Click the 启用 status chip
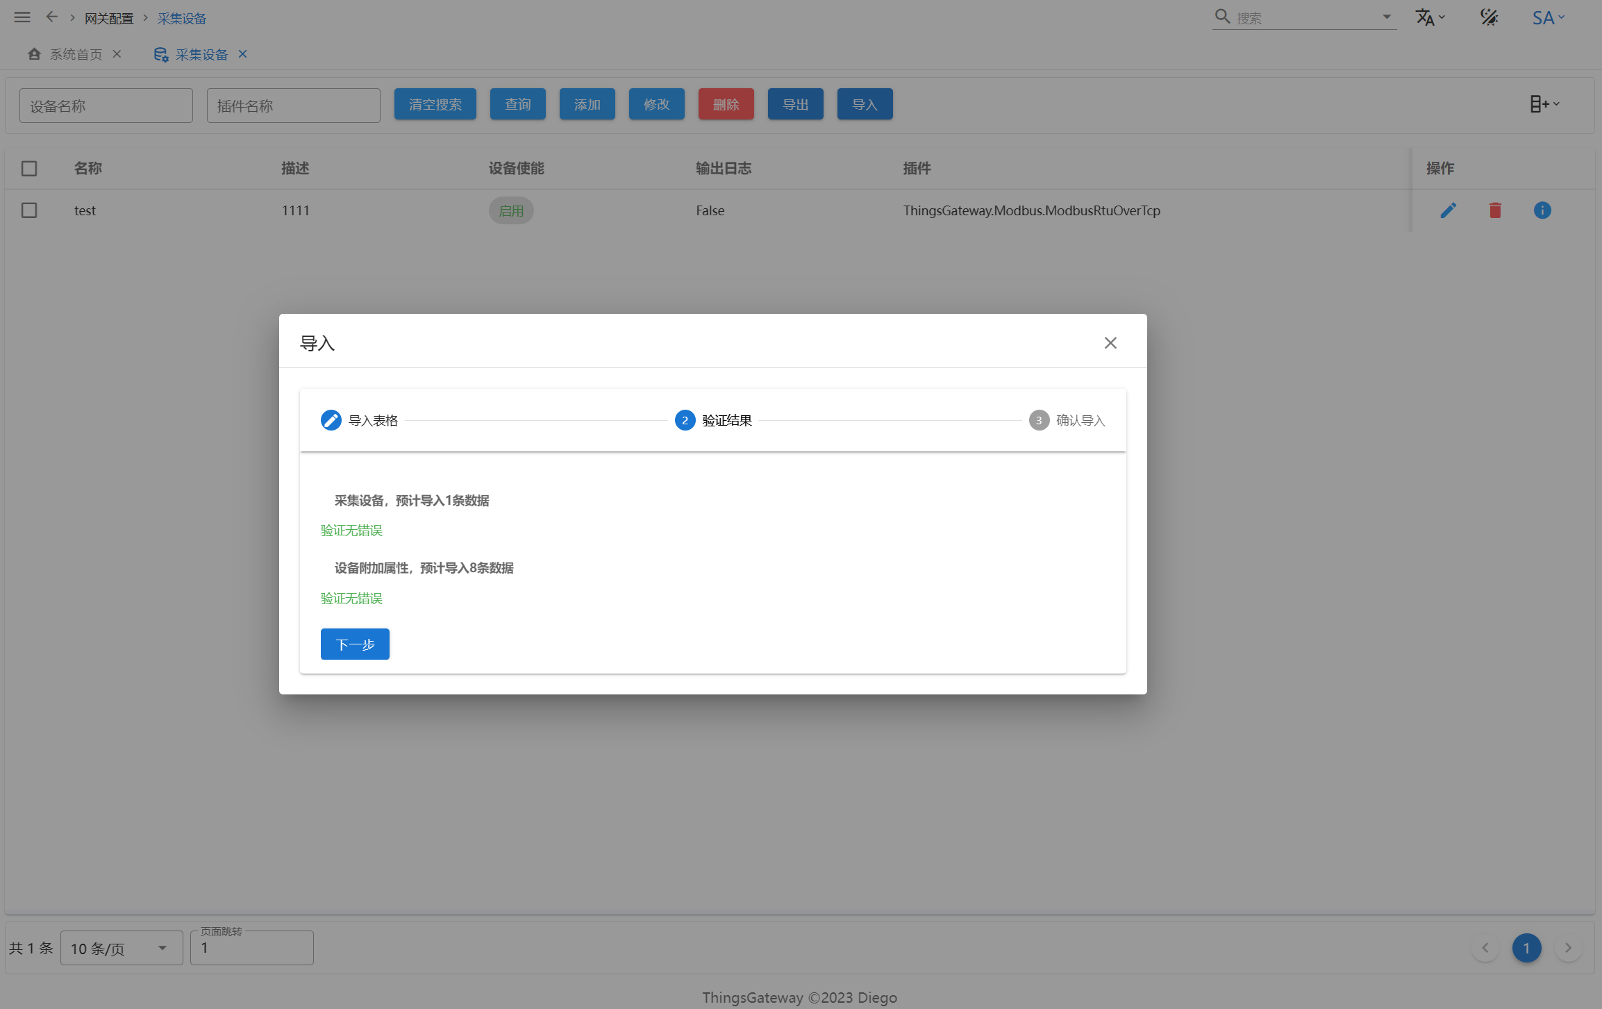 click(x=511, y=210)
